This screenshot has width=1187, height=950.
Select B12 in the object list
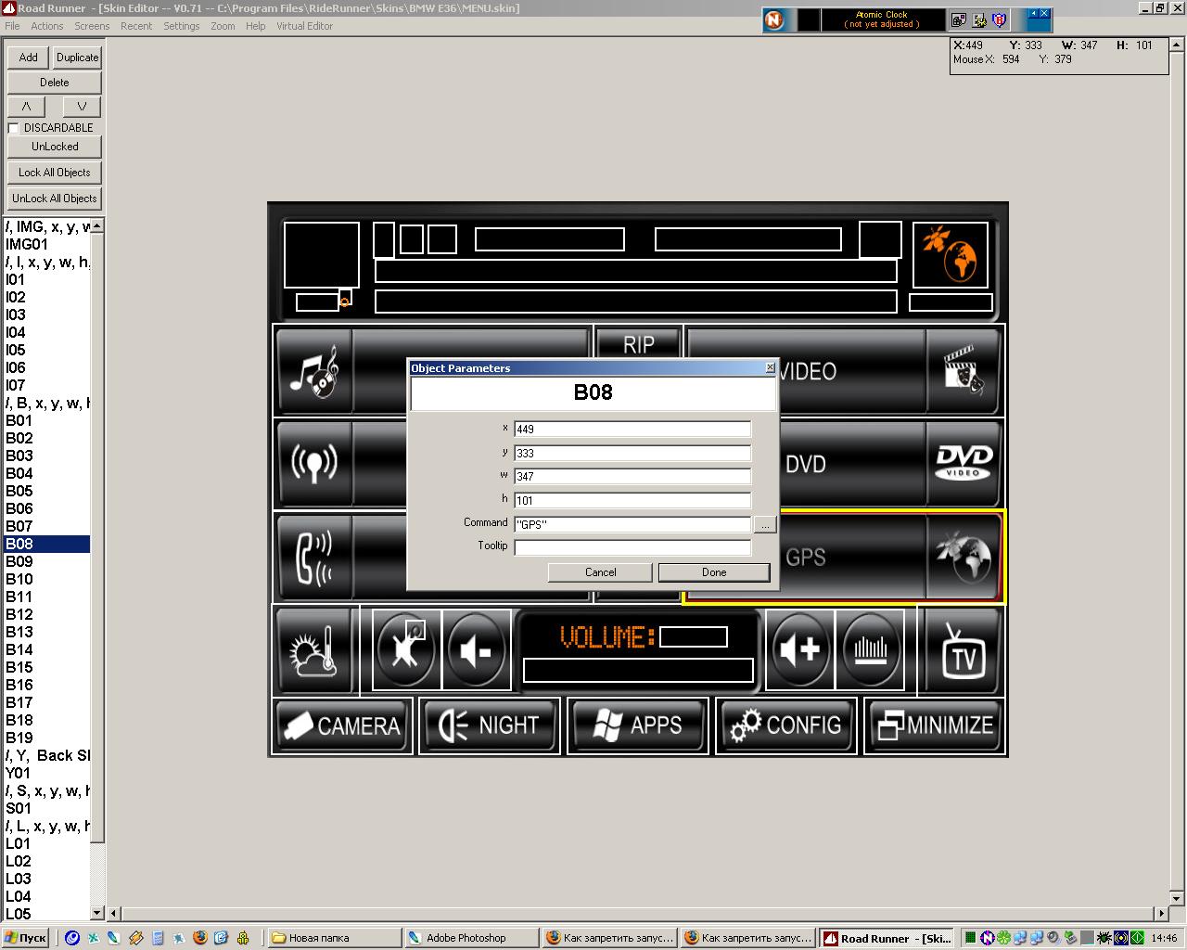(19, 614)
